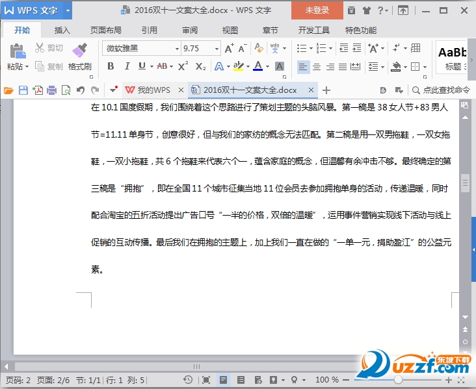
Task: Undo the last action
Action: pyautogui.click(x=81, y=90)
